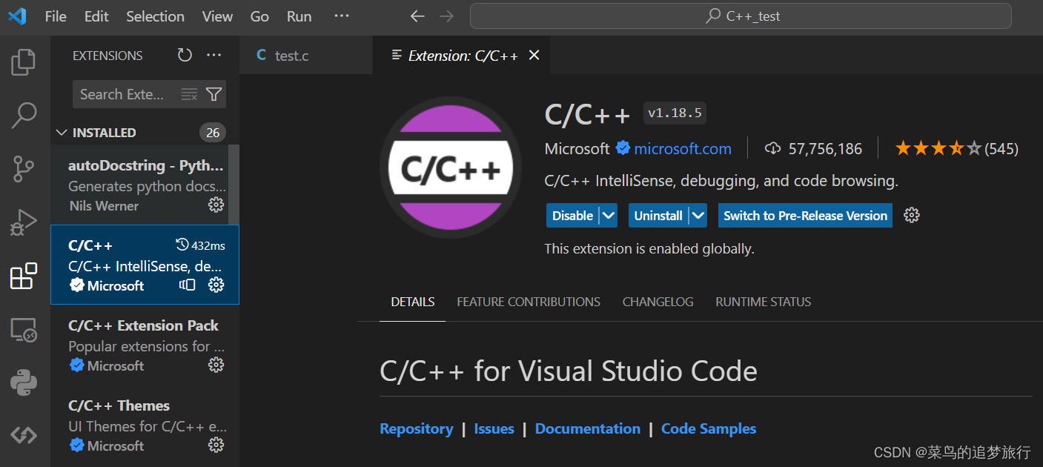Switch to the FEATURE CONTRIBUTIONS tab
The height and width of the screenshot is (467, 1043).
(529, 302)
